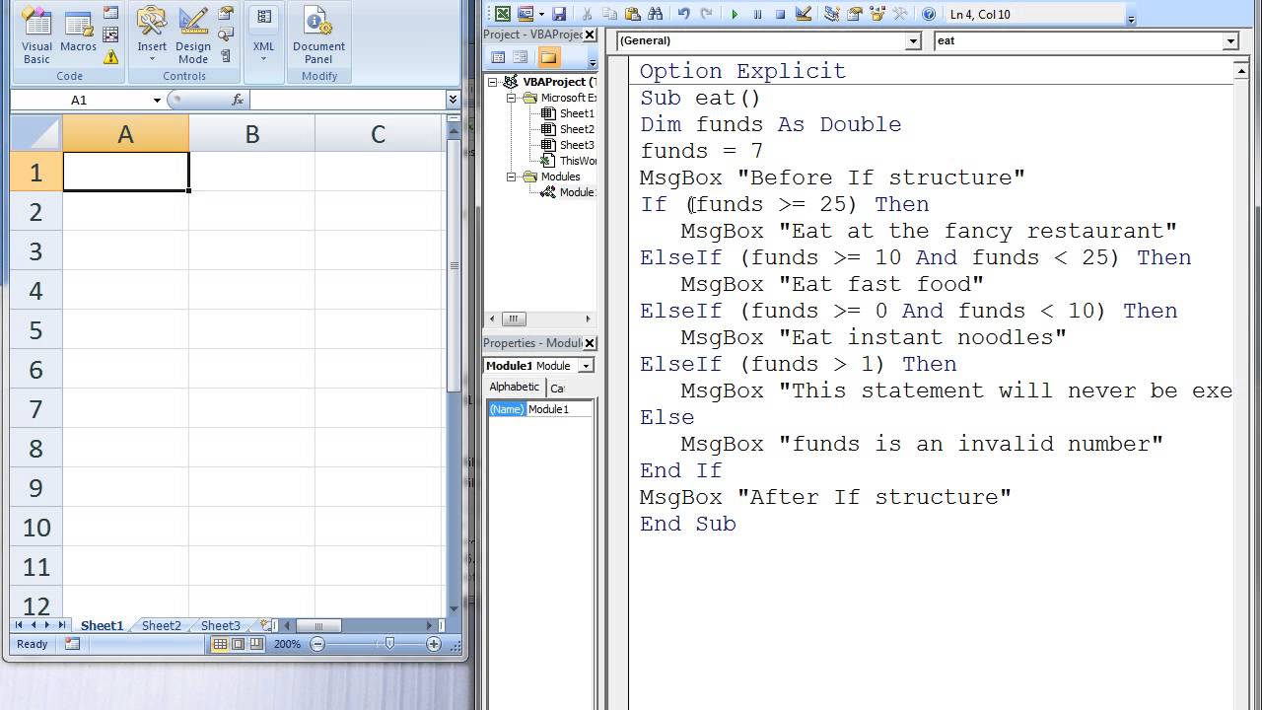
Task: Switch to the Sheet3 tab
Action: (x=220, y=625)
